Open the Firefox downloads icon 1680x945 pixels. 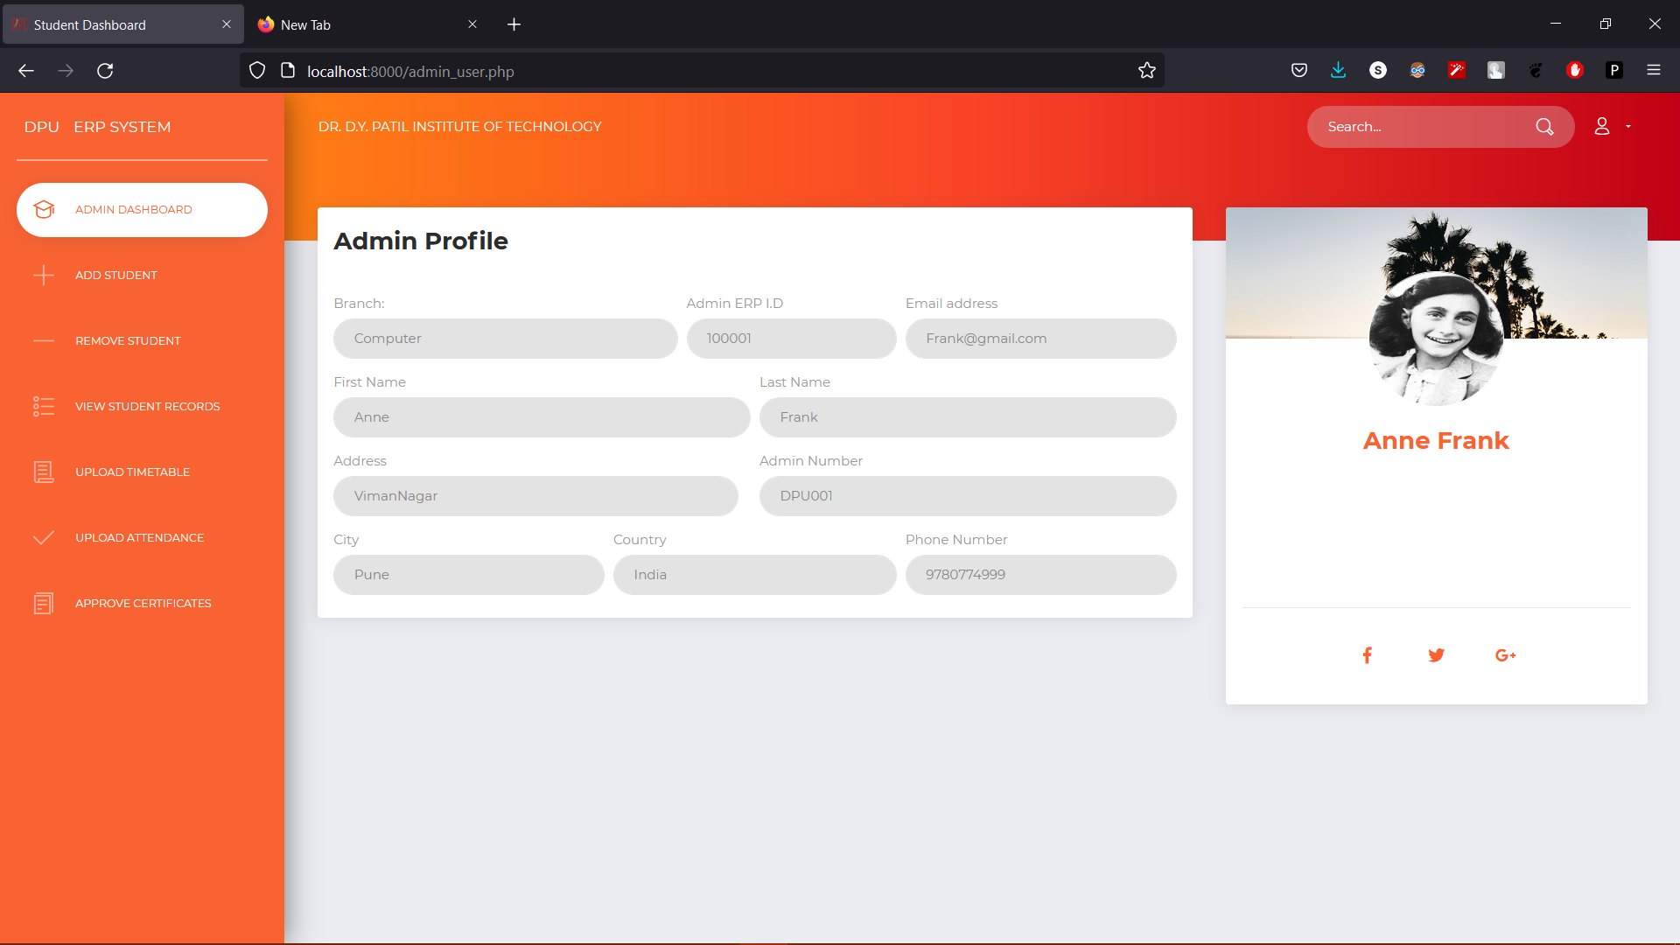pos(1338,70)
